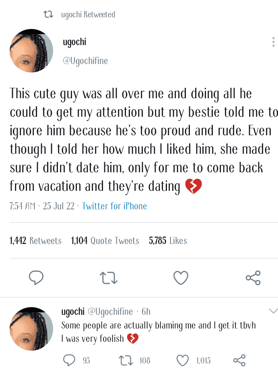Open the avatar on the reply tweet
The width and height of the screenshot is (278, 376).
(x=31, y=328)
